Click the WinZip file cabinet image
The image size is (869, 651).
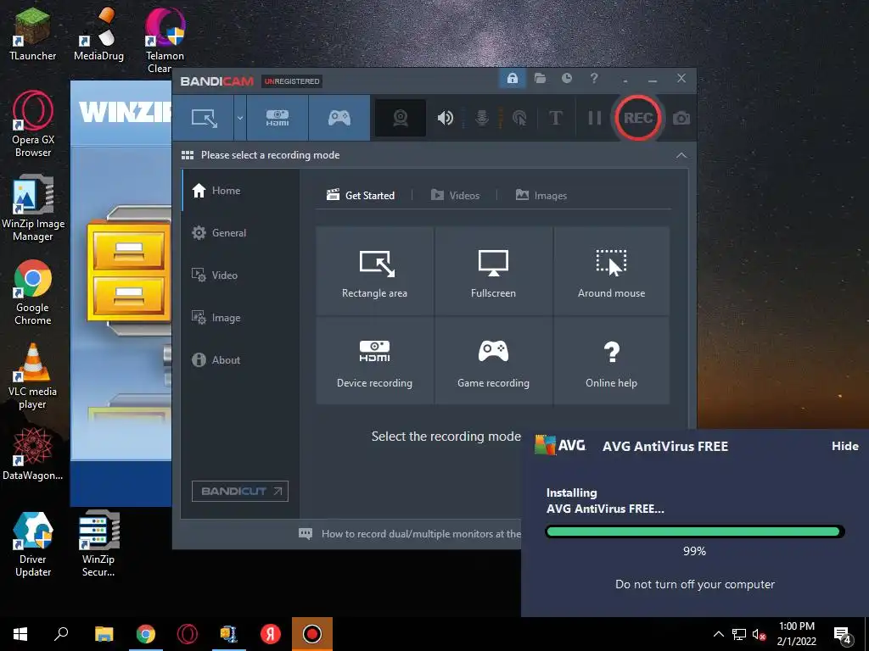(x=129, y=270)
